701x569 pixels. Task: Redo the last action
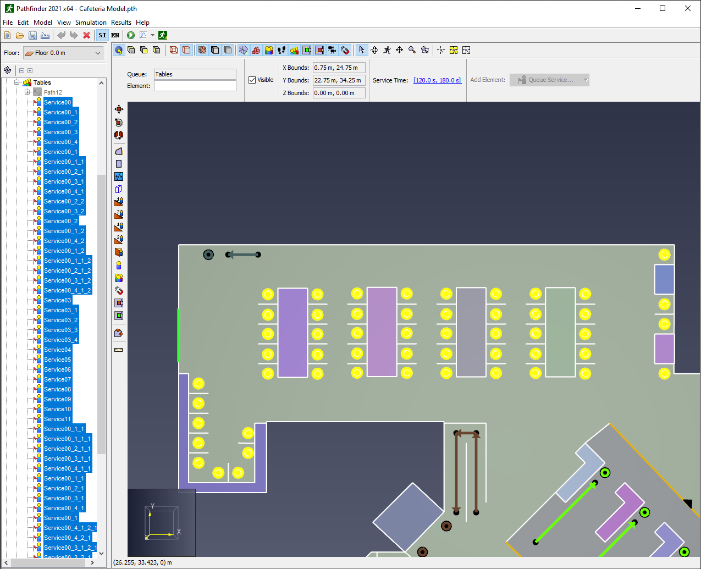(74, 35)
